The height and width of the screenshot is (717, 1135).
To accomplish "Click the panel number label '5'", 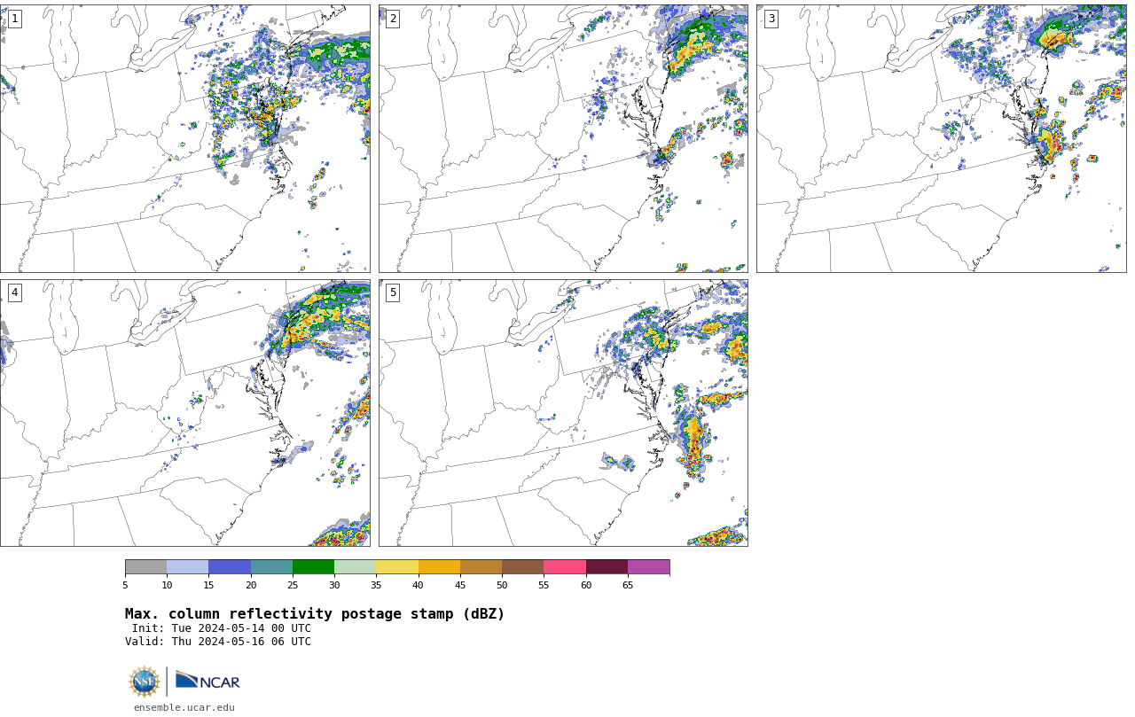I will click(393, 292).
